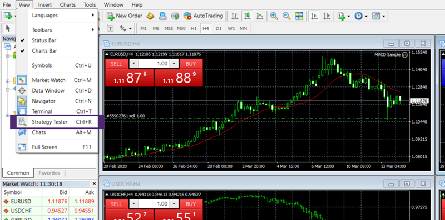The width and height of the screenshot is (445, 220).
Task: Click the New Order button
Action: (x=125, y=16)
